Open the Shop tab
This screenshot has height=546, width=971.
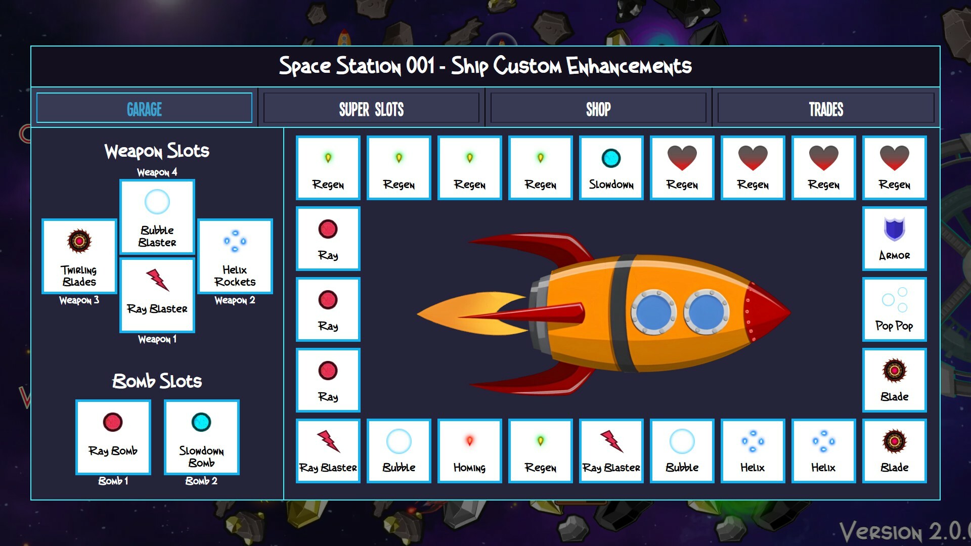tap(598, 108)
